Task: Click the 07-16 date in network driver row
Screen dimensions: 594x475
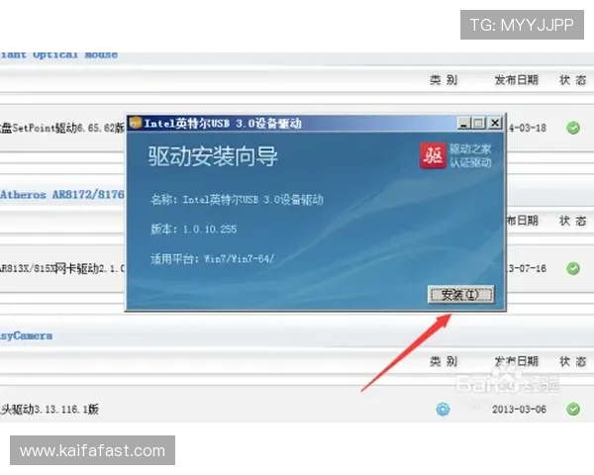Action: click(x=527, y=268)
